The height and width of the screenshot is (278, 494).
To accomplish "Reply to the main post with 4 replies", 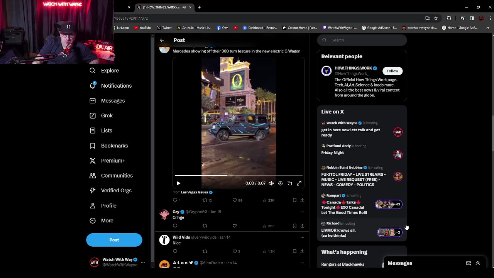I will (177, 200).
